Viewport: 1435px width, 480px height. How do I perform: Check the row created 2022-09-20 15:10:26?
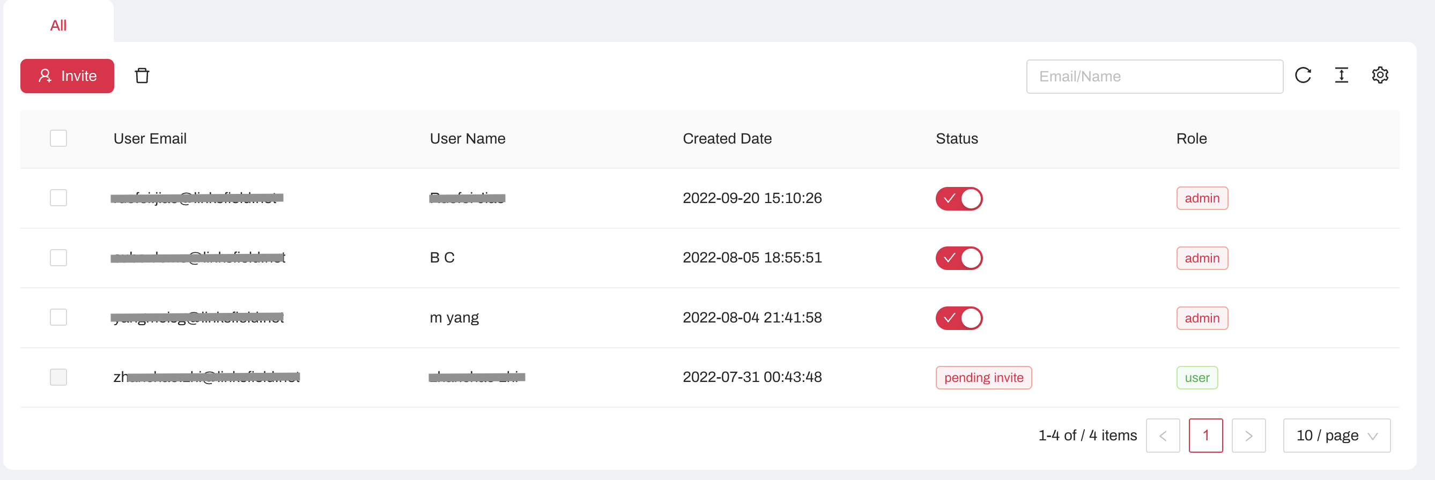(58, 198)
